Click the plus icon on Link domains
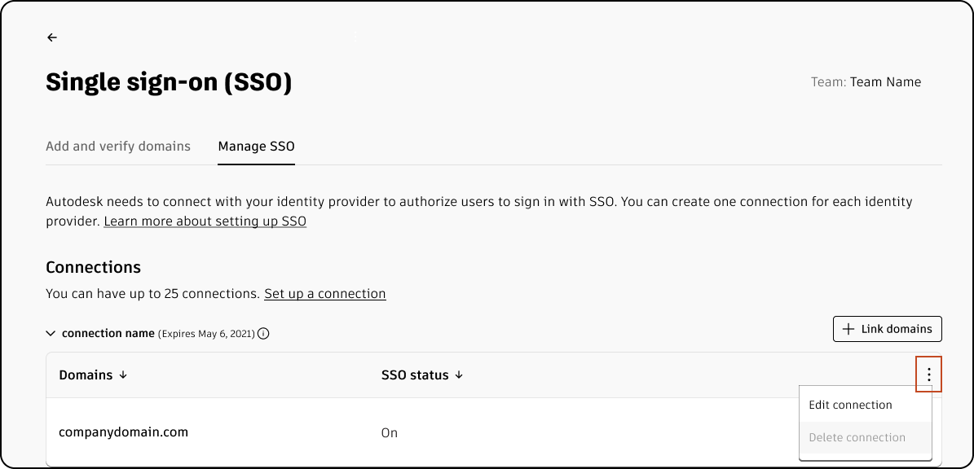This screenshot has height=469, width=974. tap(849, 329)
